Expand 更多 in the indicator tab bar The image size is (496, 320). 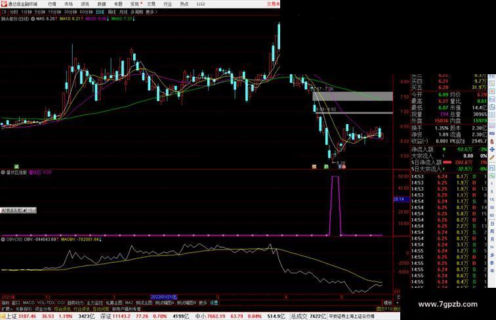[x=203, y=303]
